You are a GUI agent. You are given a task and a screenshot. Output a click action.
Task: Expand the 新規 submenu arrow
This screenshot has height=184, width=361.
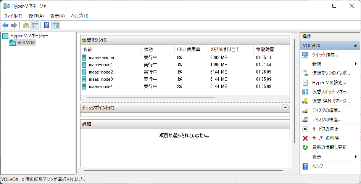click(356, 64)
